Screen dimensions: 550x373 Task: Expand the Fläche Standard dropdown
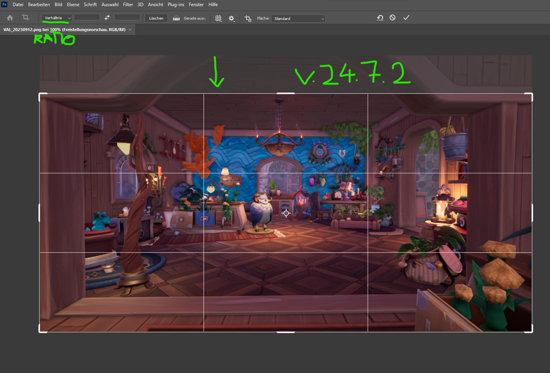(298, 18)
